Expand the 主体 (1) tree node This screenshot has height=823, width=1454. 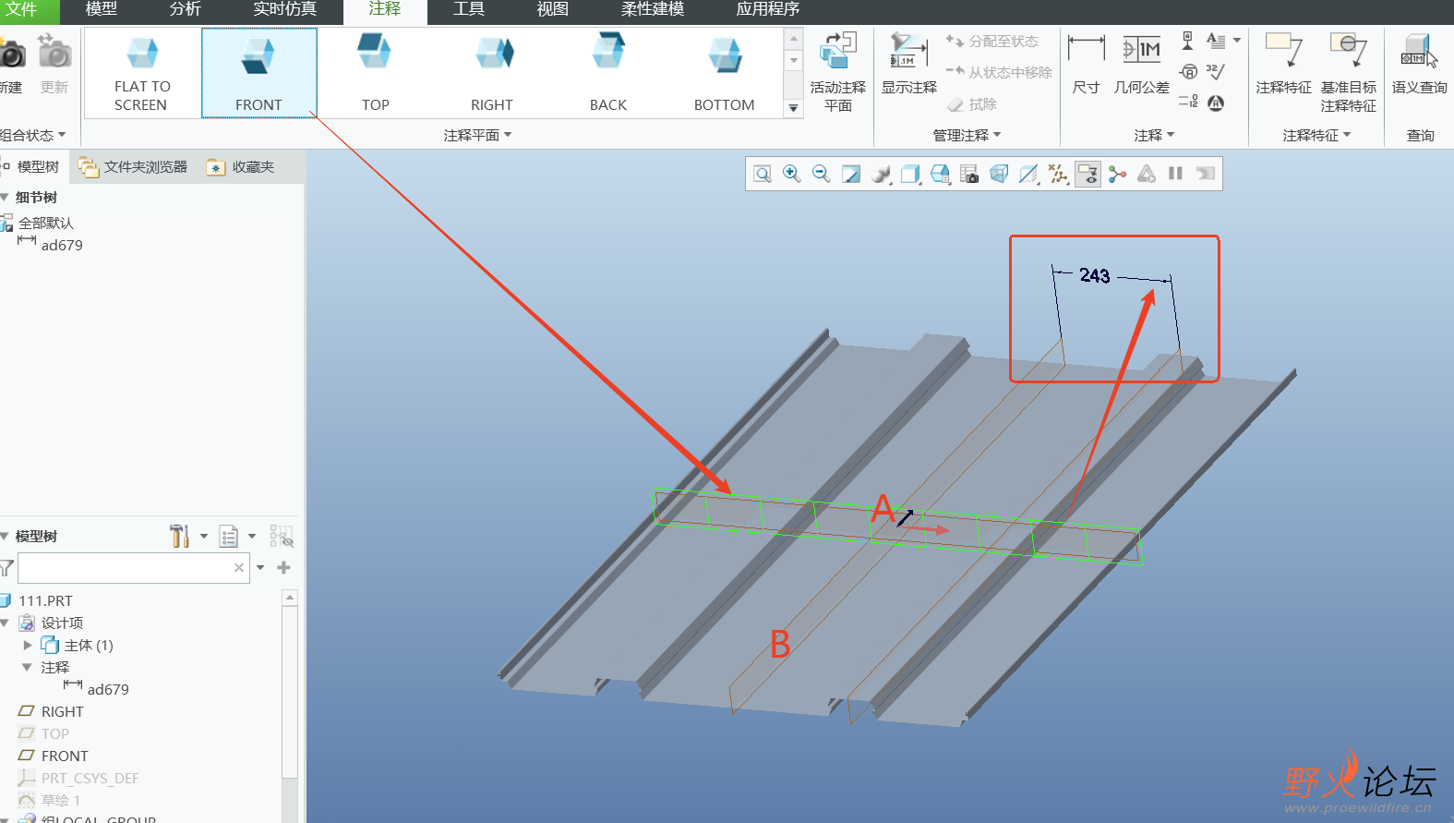(28, 645)
